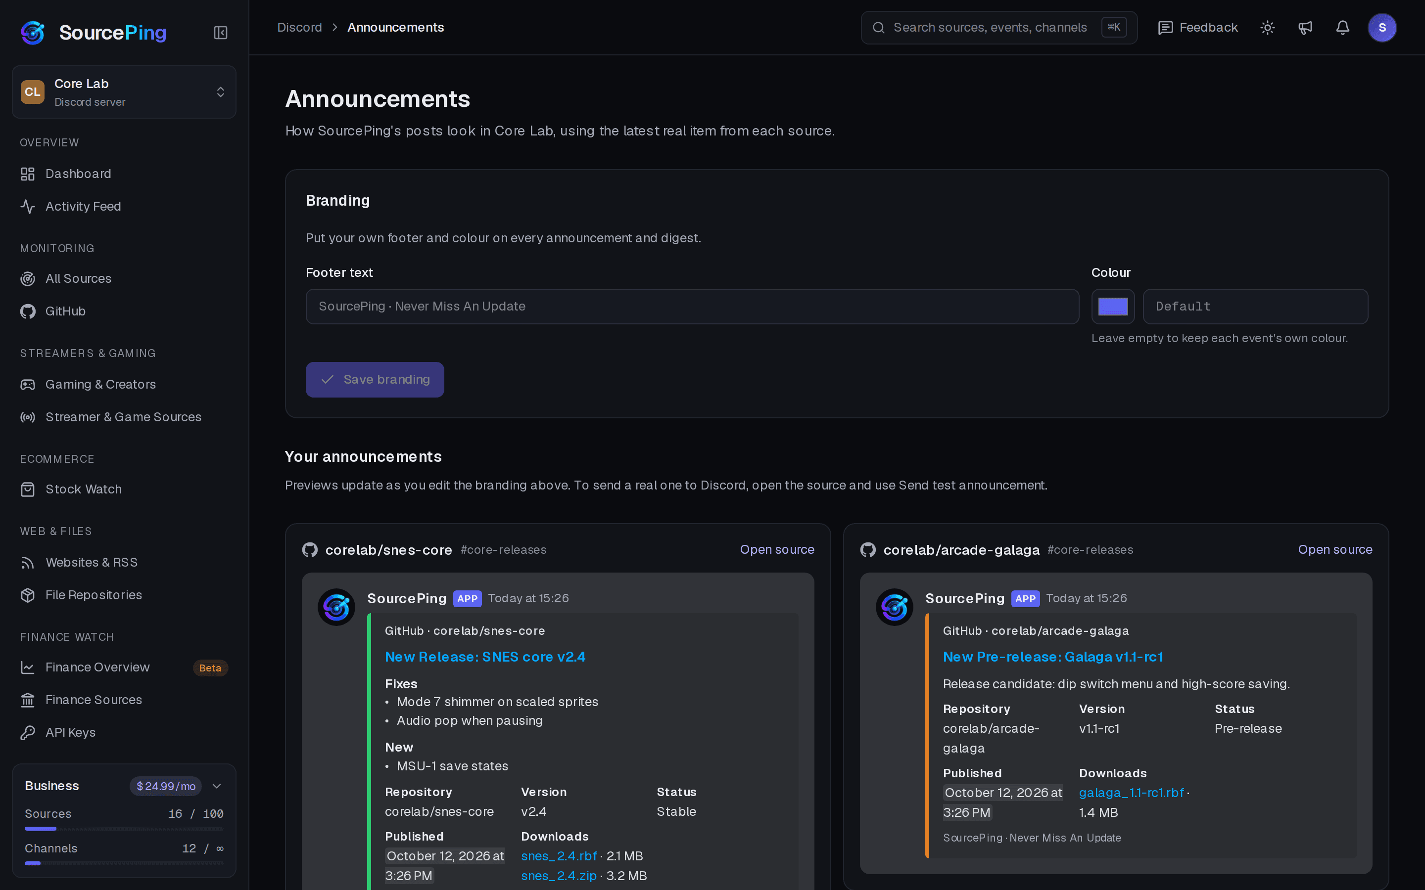Open Gaming & Creators
The height and width of the screenshot is (890, 1425).
coord(124,384)
